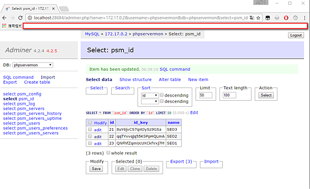Focus the Text length input field
Viewport: 310px width, 189px height.
[x=229, y=96]
